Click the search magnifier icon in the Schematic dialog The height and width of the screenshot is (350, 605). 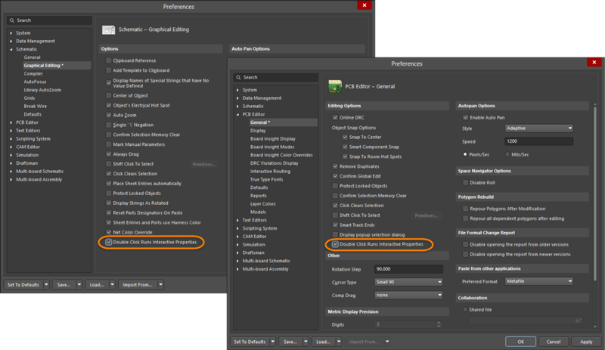[13, 20]
